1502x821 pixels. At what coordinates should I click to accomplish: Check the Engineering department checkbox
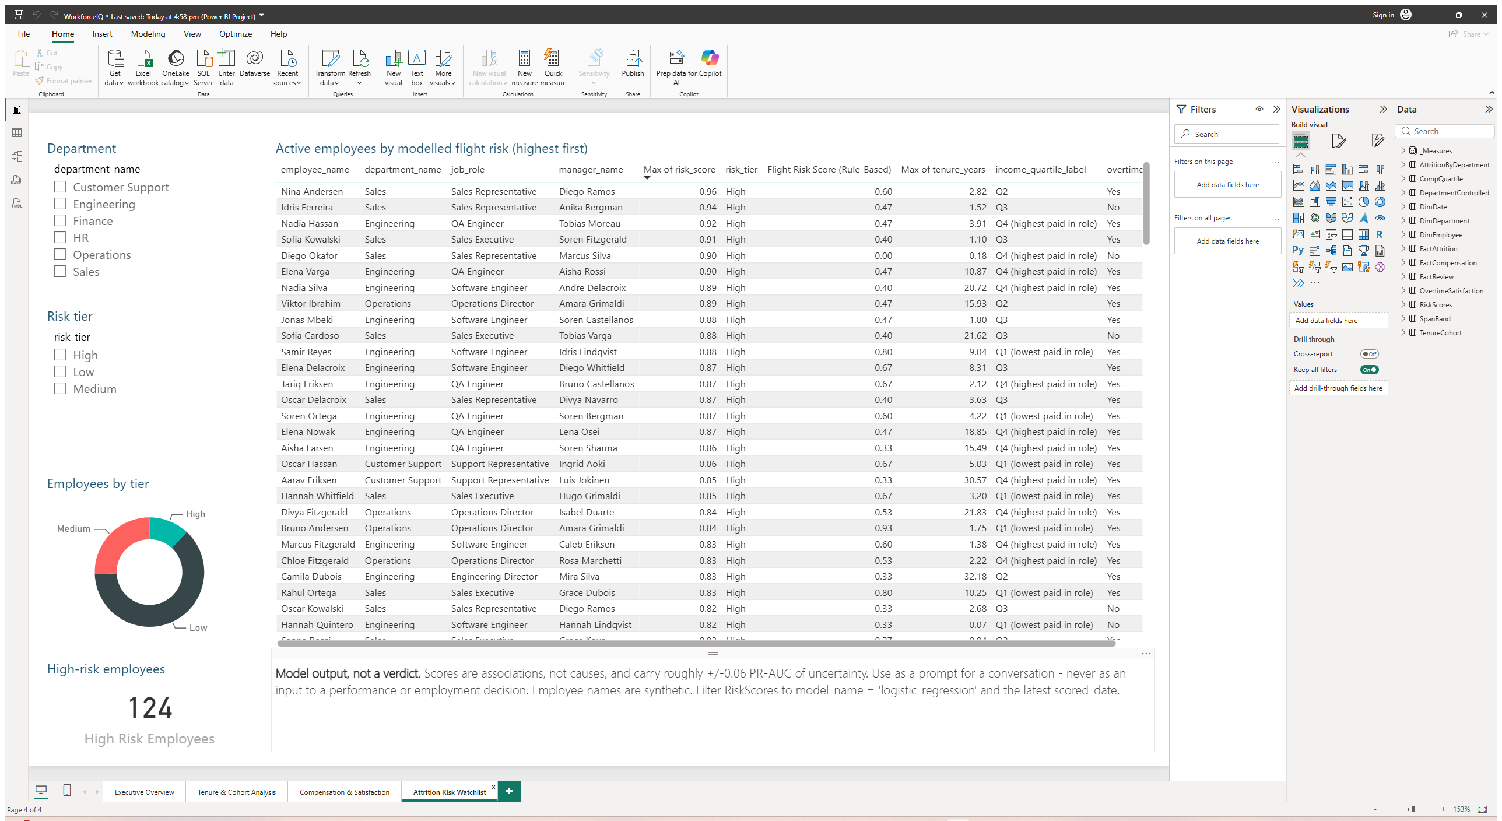[x=60, y=204]
